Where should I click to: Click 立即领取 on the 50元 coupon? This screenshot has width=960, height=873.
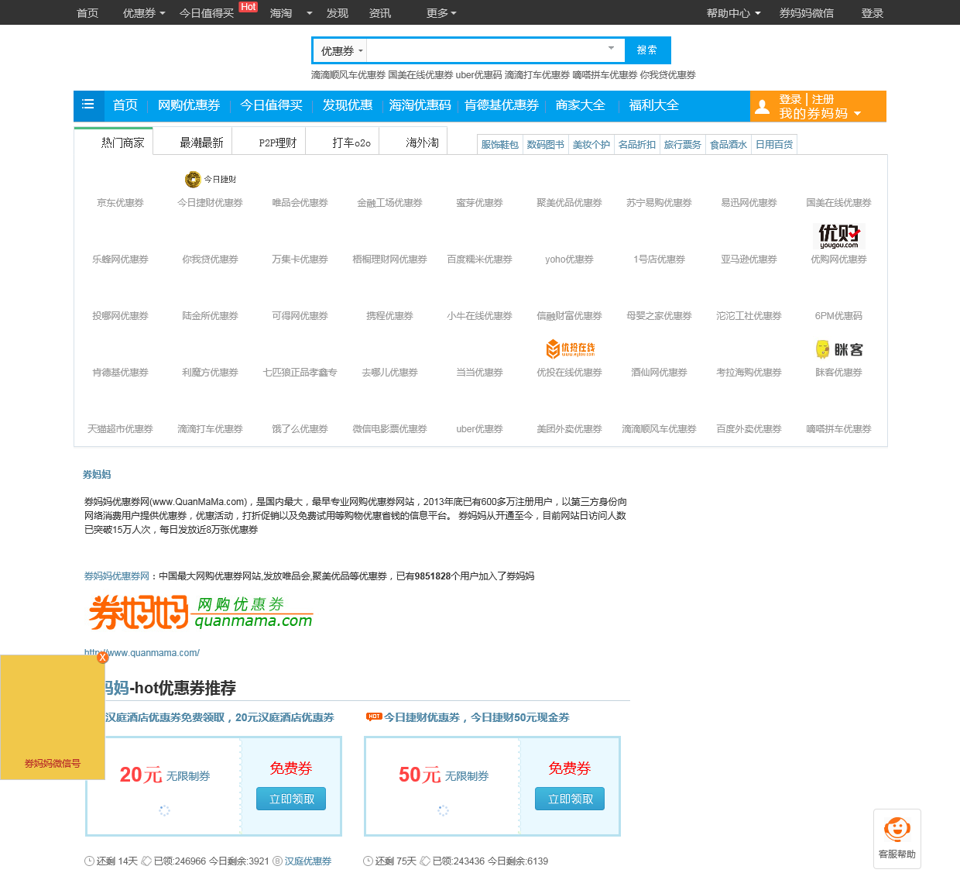570,799
